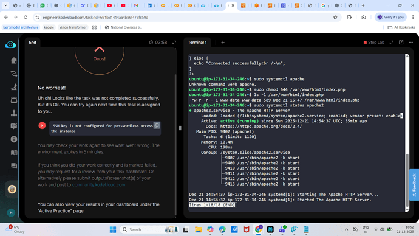Switch to the LinkedIn browser tab

(149, 5)
